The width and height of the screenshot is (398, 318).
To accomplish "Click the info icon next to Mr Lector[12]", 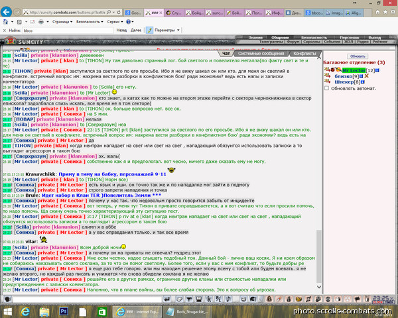I will point(377,70).
